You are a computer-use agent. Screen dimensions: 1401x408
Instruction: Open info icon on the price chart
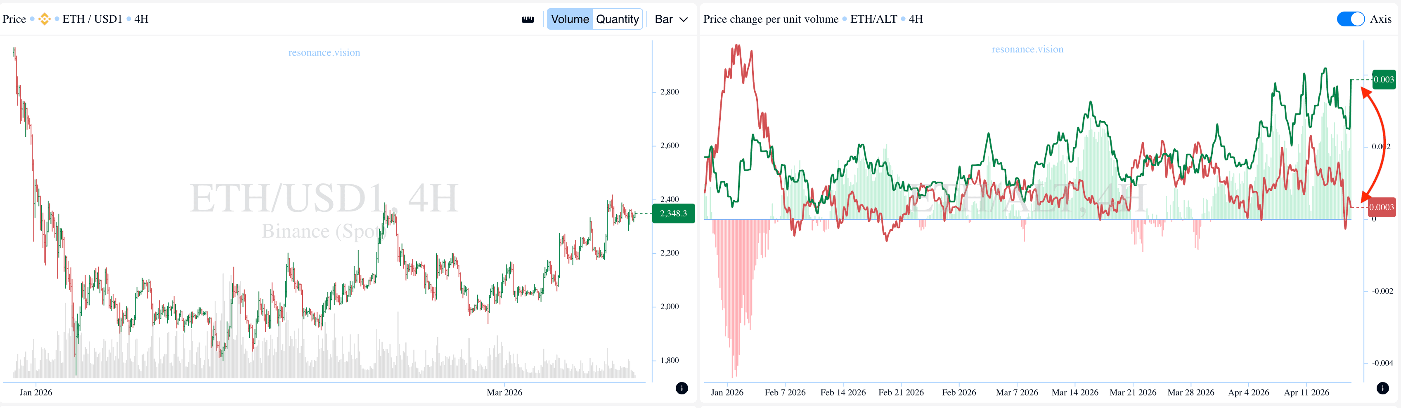coord(682,388)
